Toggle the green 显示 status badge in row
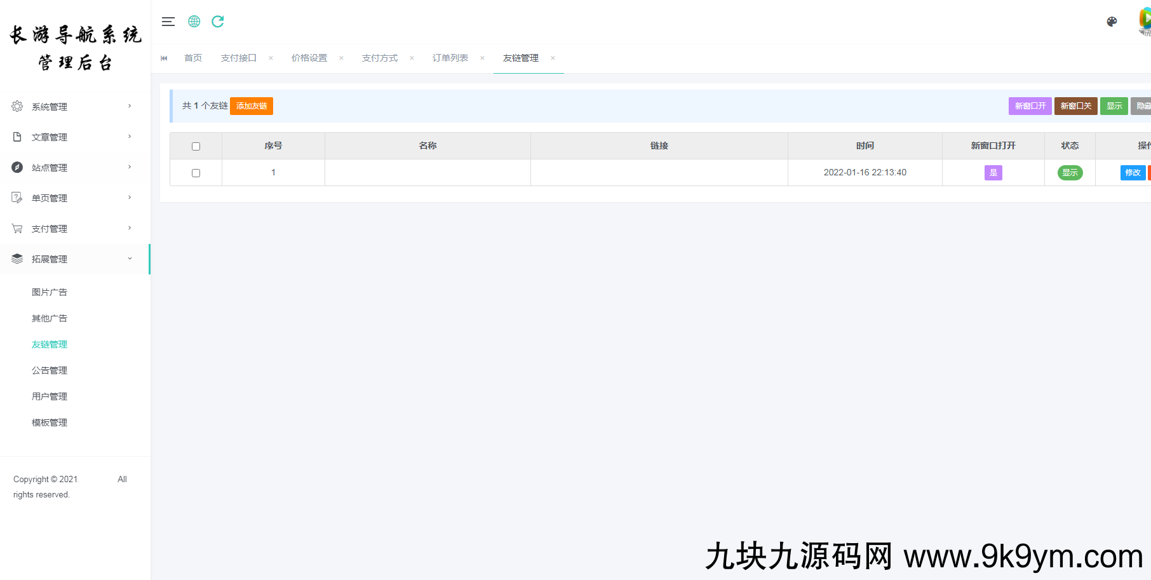This screenshot has width=1151, height=580. [x=1070, y=173]
